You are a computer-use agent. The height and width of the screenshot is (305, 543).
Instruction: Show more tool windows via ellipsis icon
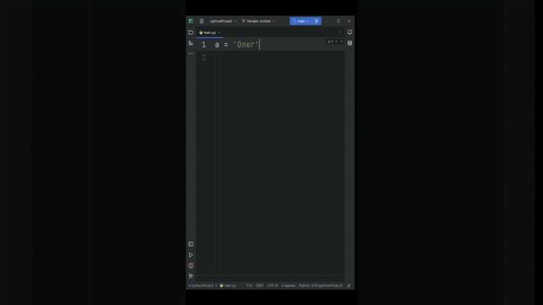191,54
